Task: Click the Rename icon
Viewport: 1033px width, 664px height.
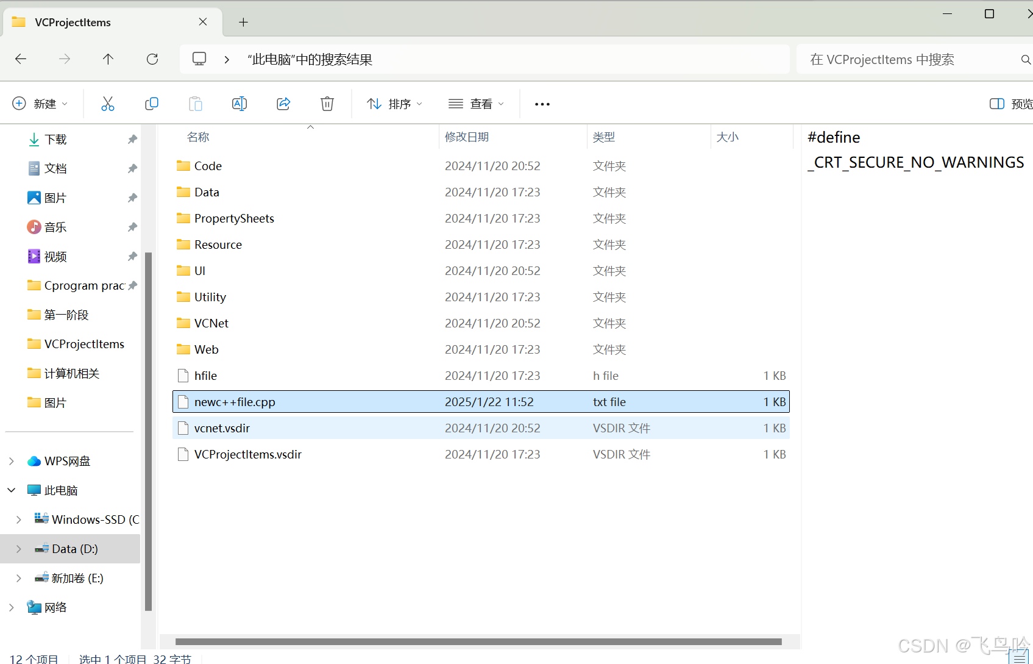Action: pos(240,104)
